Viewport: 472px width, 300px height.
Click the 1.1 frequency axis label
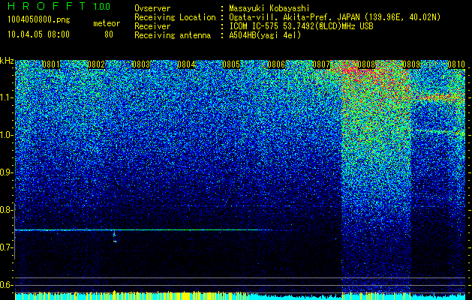[x=6, y=97]
